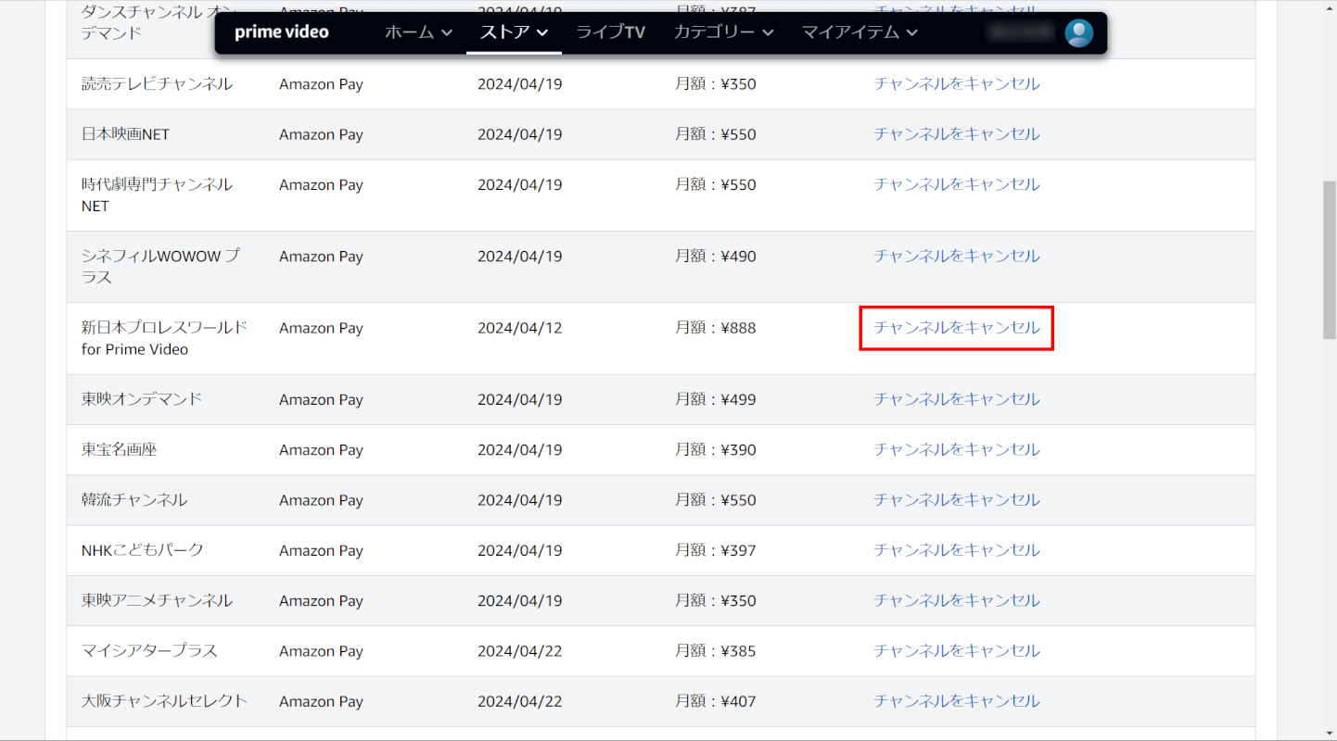The width and height of the screenshot is (1337, 741).
Task: Cancel the マイシアタープラス channel
Action: point(957,651)
